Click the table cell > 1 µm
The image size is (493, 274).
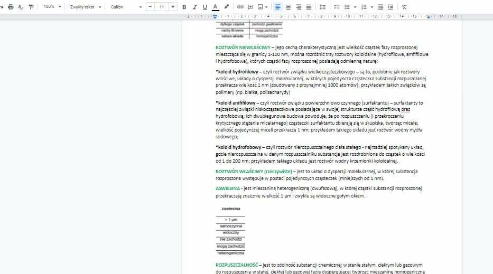pyautogui.click(x=231, y=220)
